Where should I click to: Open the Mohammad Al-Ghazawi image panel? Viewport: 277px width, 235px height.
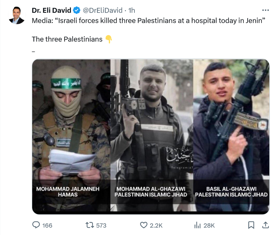152,135
